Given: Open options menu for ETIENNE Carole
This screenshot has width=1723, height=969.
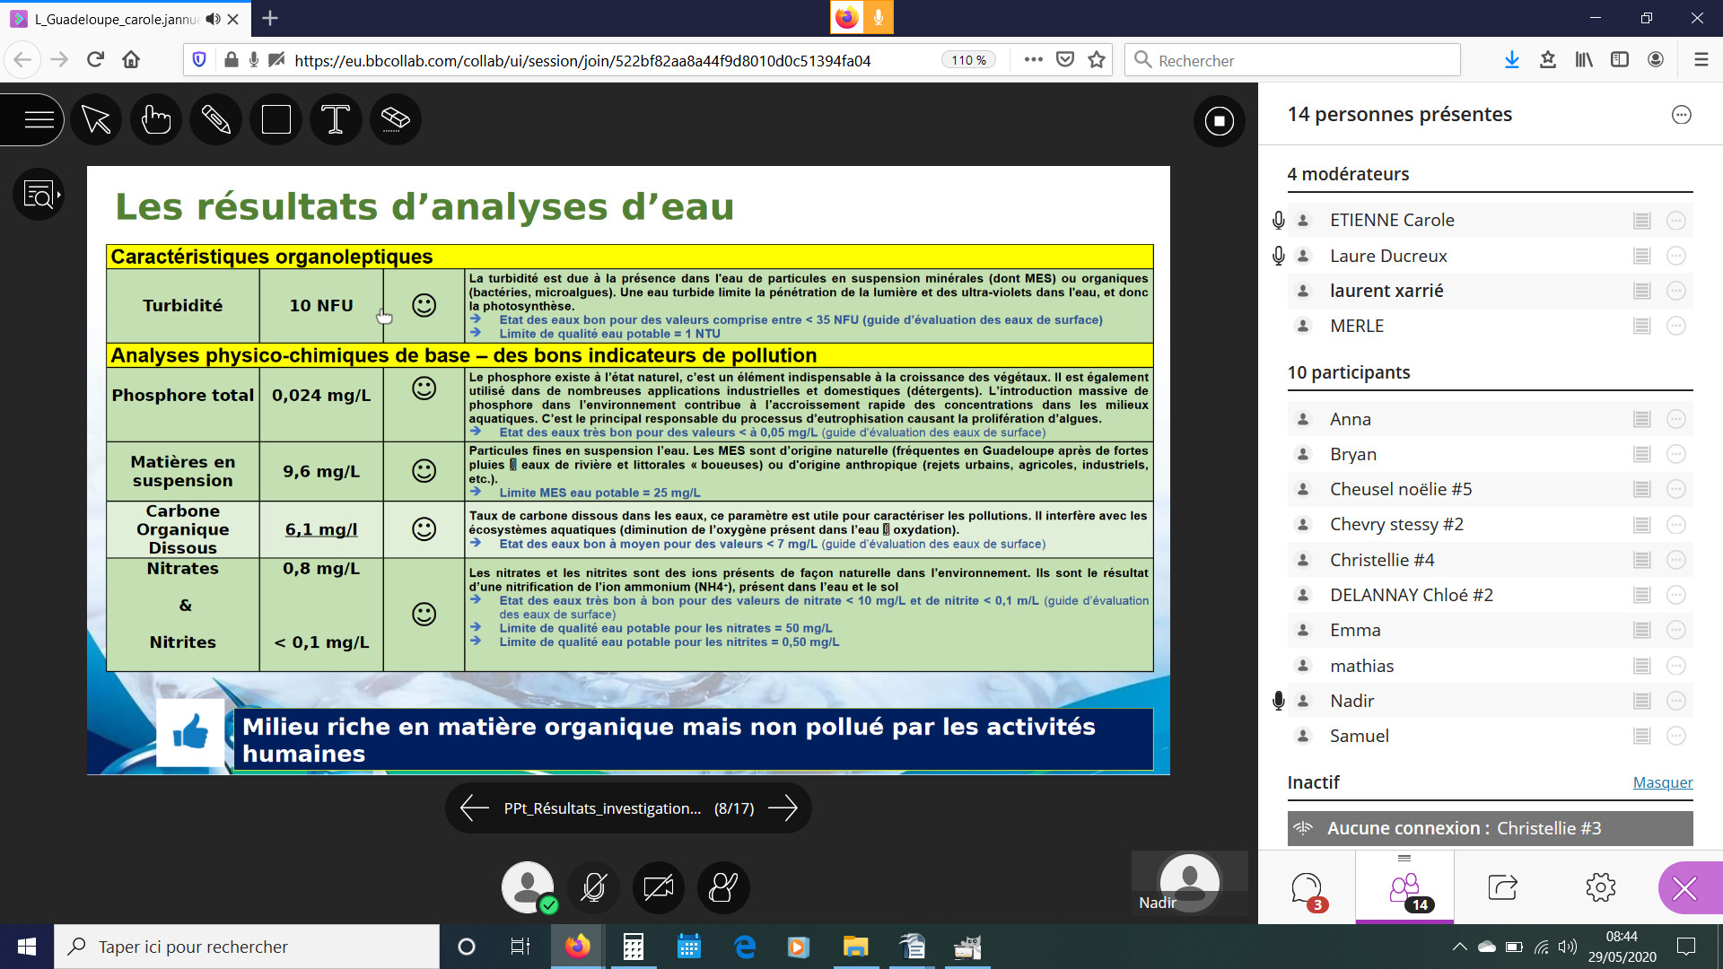Looking at the screenshot, I should [1675, 221].
